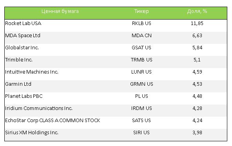Select the Globalstar Inc. cell
Screen dimensions: 232x146
coord(22,48)
